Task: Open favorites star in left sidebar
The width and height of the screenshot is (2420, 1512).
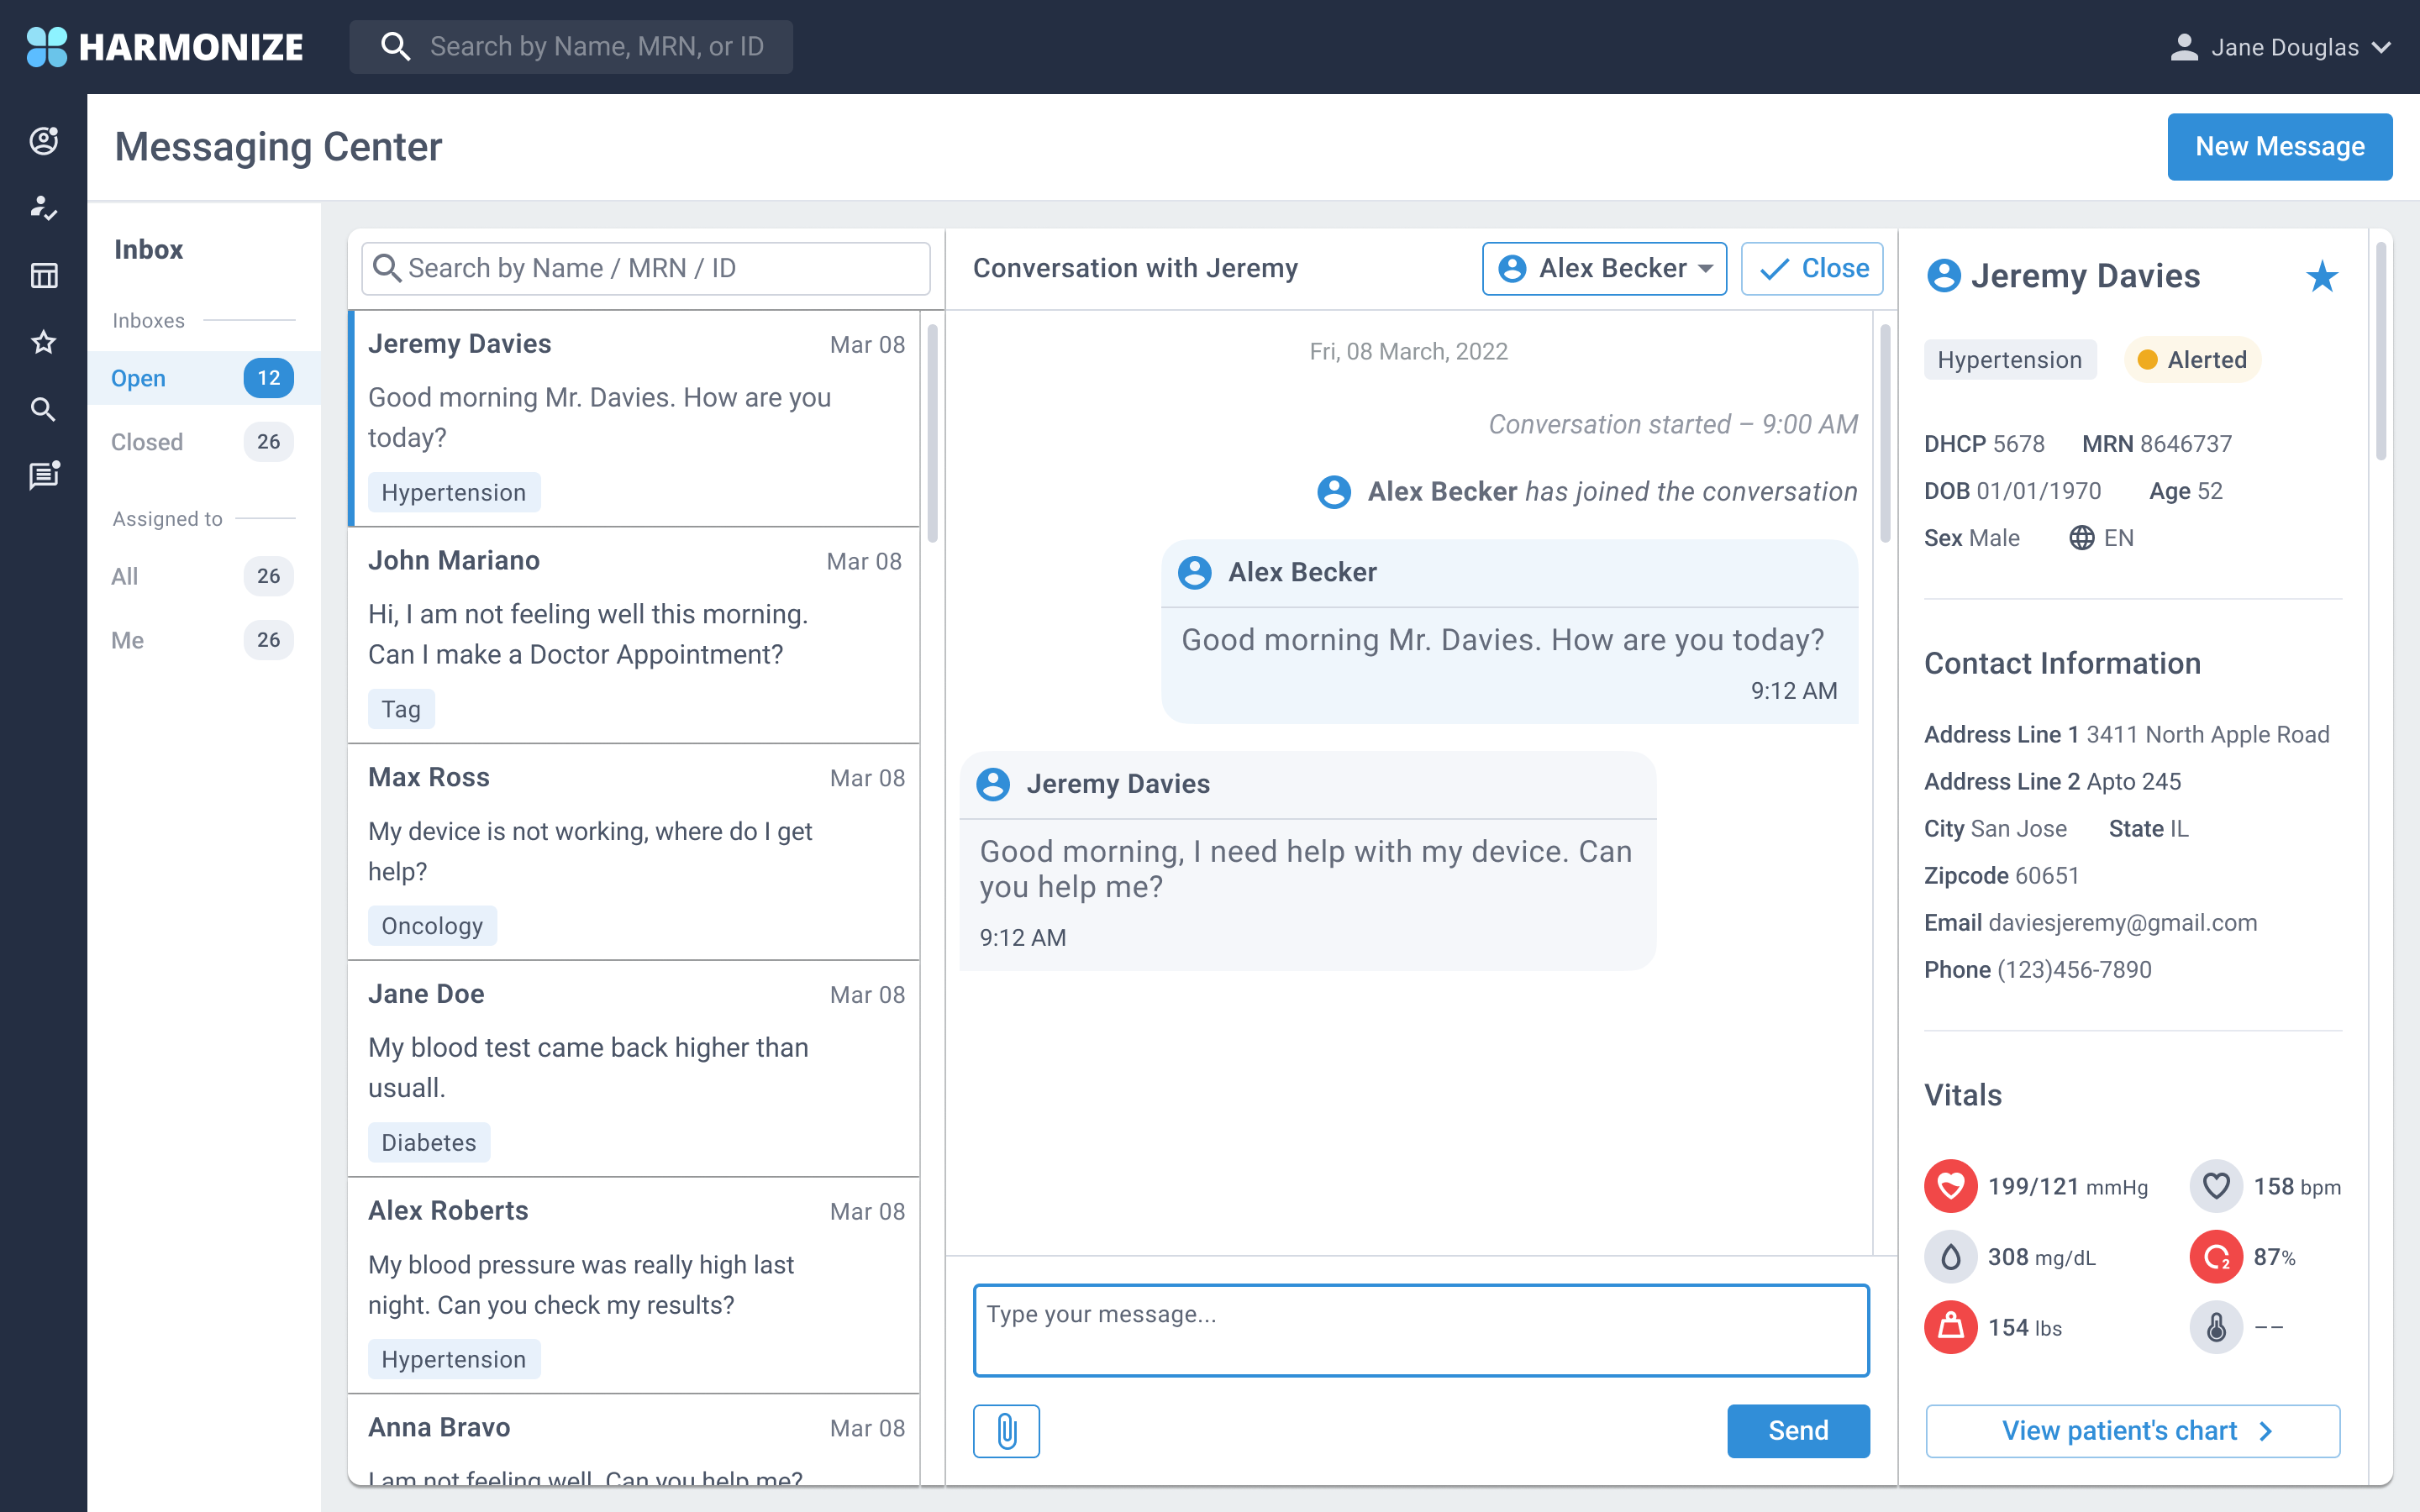Action: [43, 342]
